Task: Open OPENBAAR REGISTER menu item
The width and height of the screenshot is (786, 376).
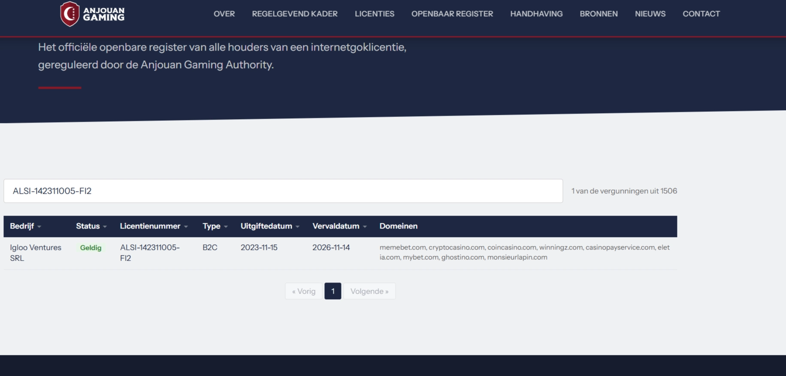Action: pos(452,14)
